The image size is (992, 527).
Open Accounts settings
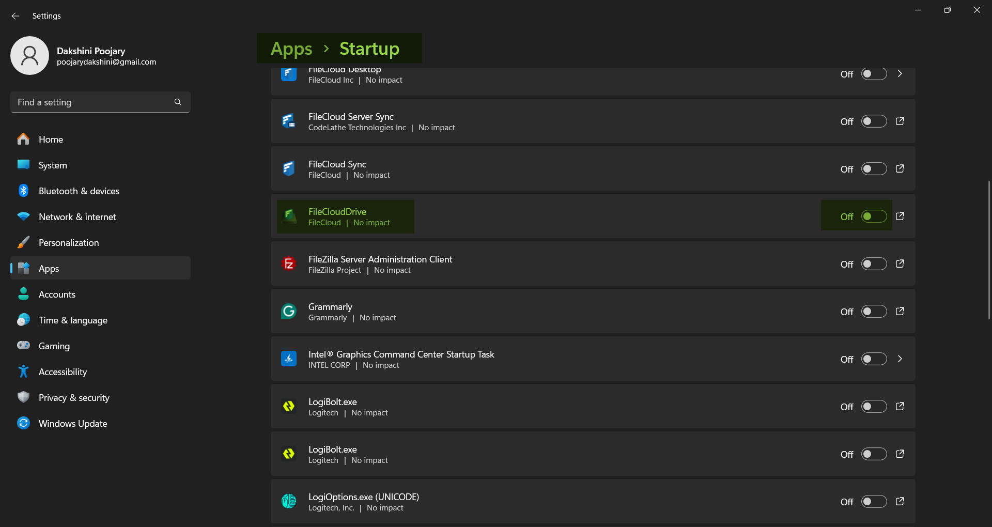point(100,294)
